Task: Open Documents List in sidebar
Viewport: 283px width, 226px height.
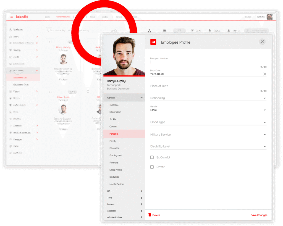Action: coord(20,78)
